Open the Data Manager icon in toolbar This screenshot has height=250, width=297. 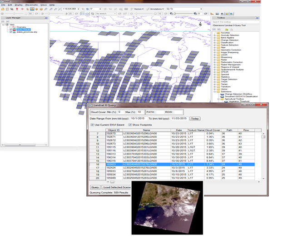(7, 9)
